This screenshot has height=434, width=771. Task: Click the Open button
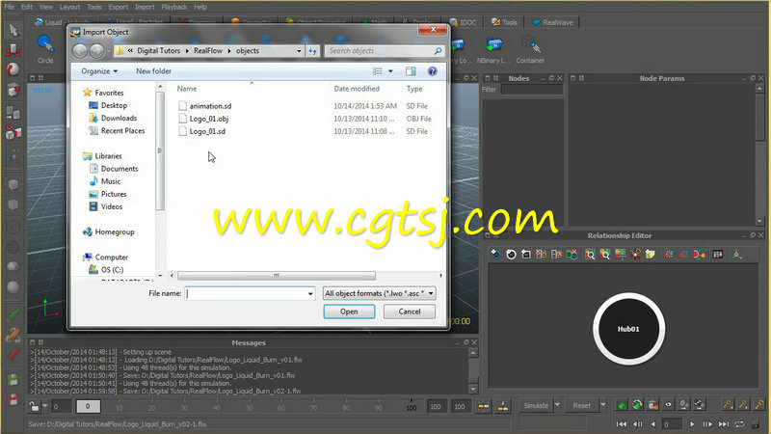[349, 312]
